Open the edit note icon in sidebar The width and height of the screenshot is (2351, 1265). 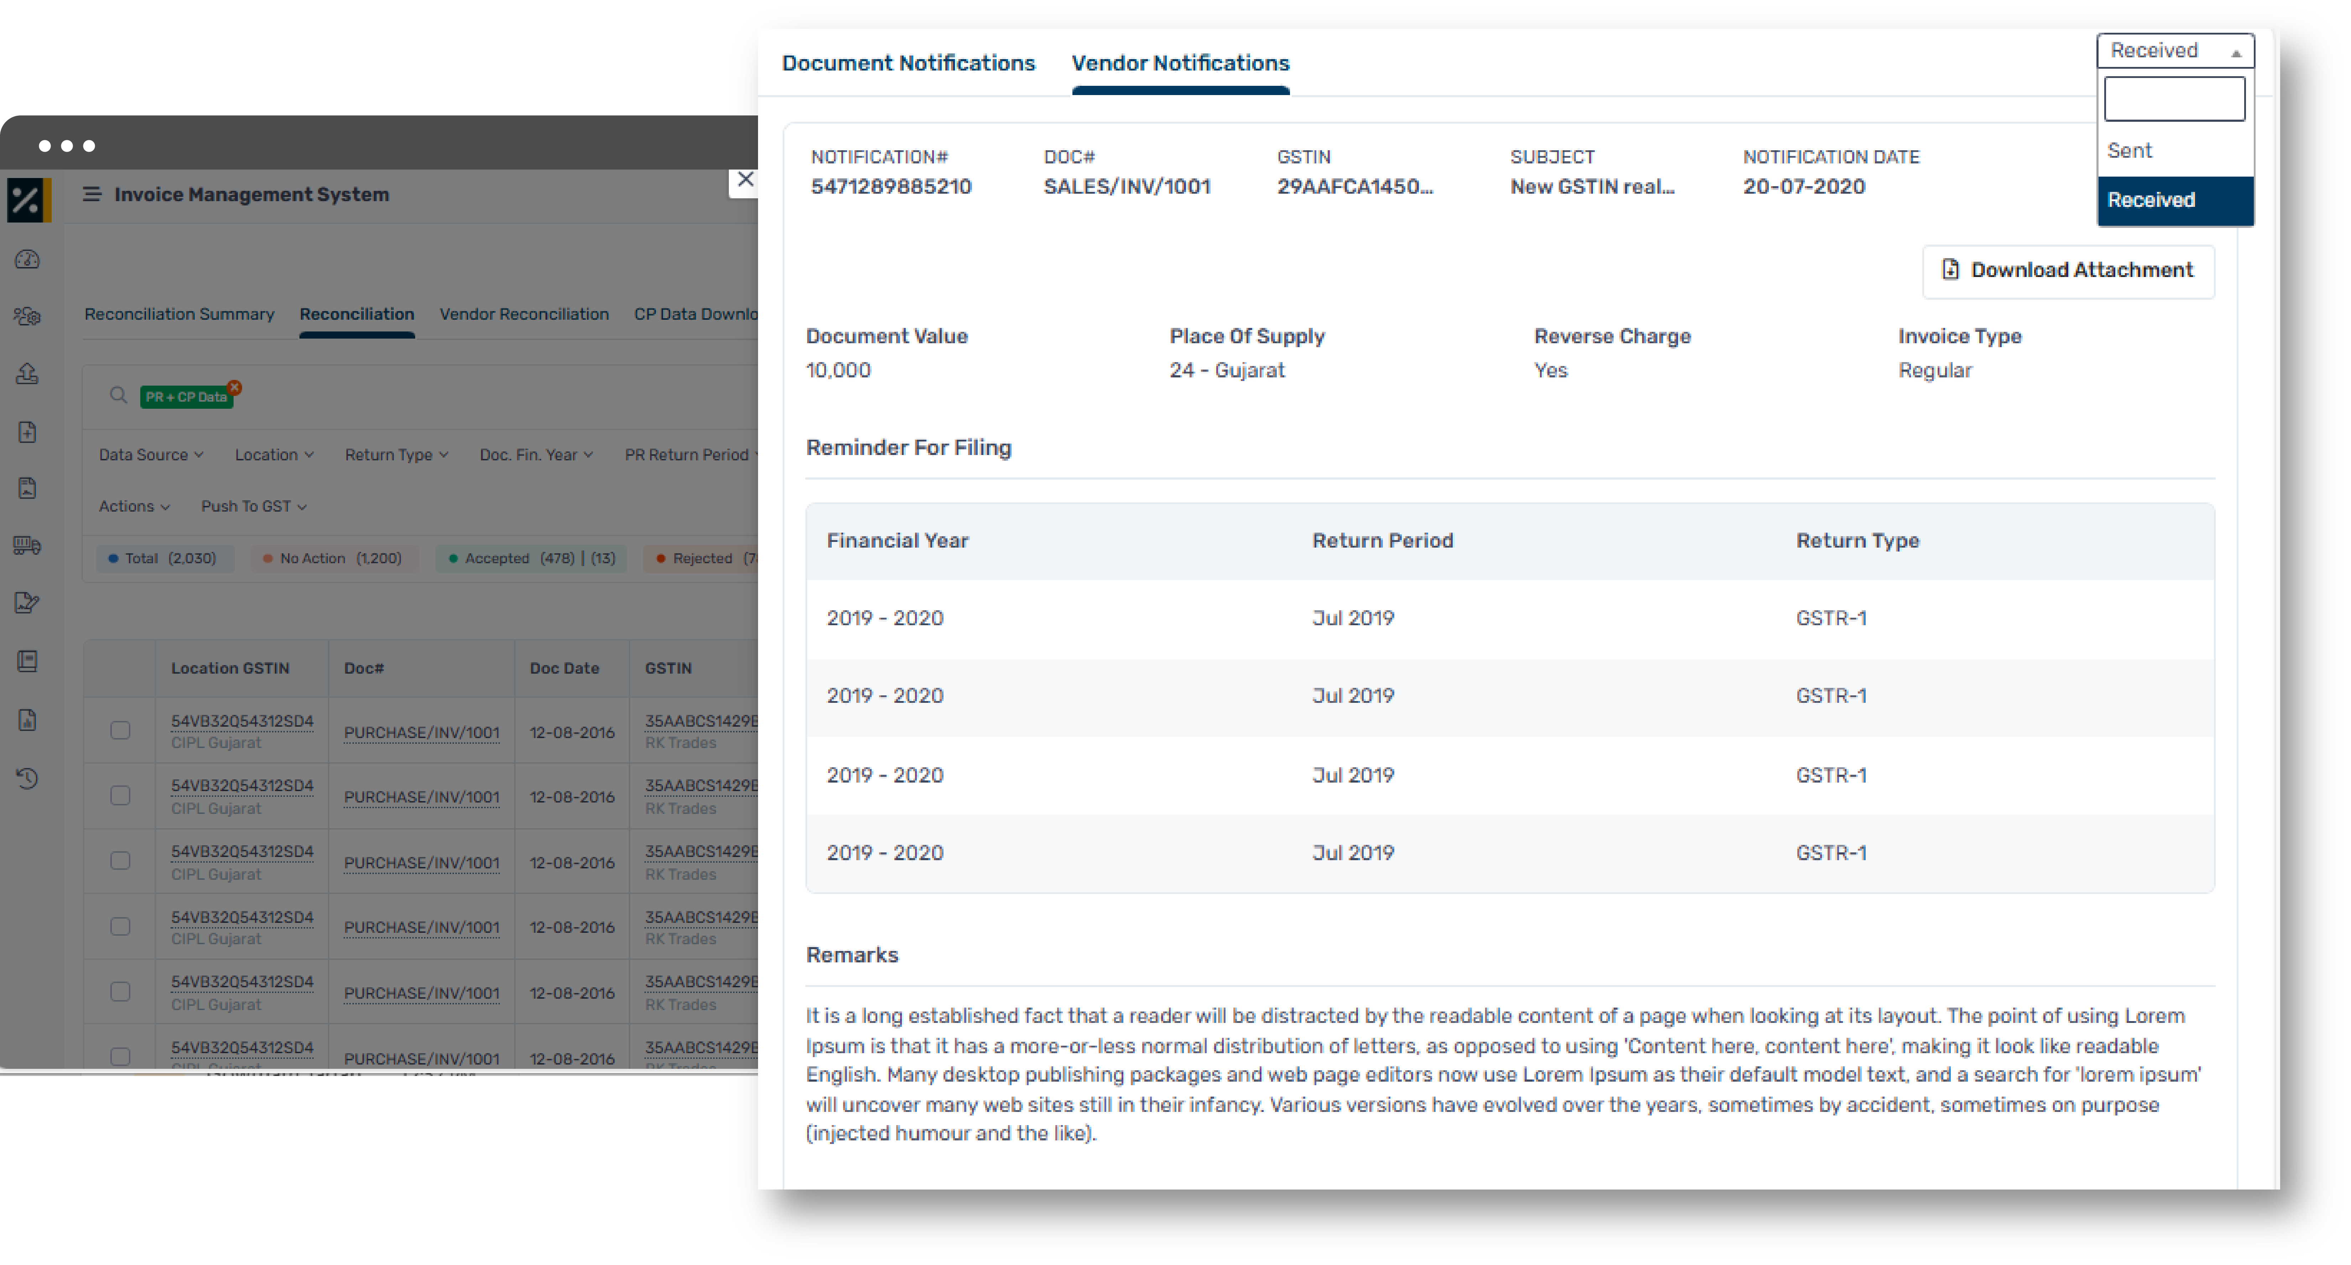(x=27, y=603)
